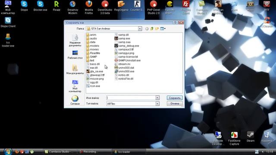Open the file name combo box dropdown arrow
The height and width of the screenshot is (155, 276).
157,98
